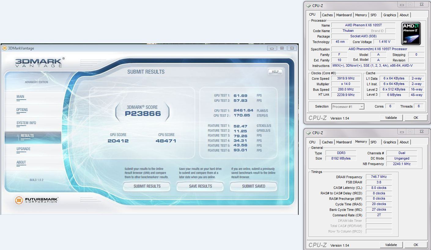
Task: Click the GPU score value 20412
Action: pyautogui.click(x=118, y=141)
